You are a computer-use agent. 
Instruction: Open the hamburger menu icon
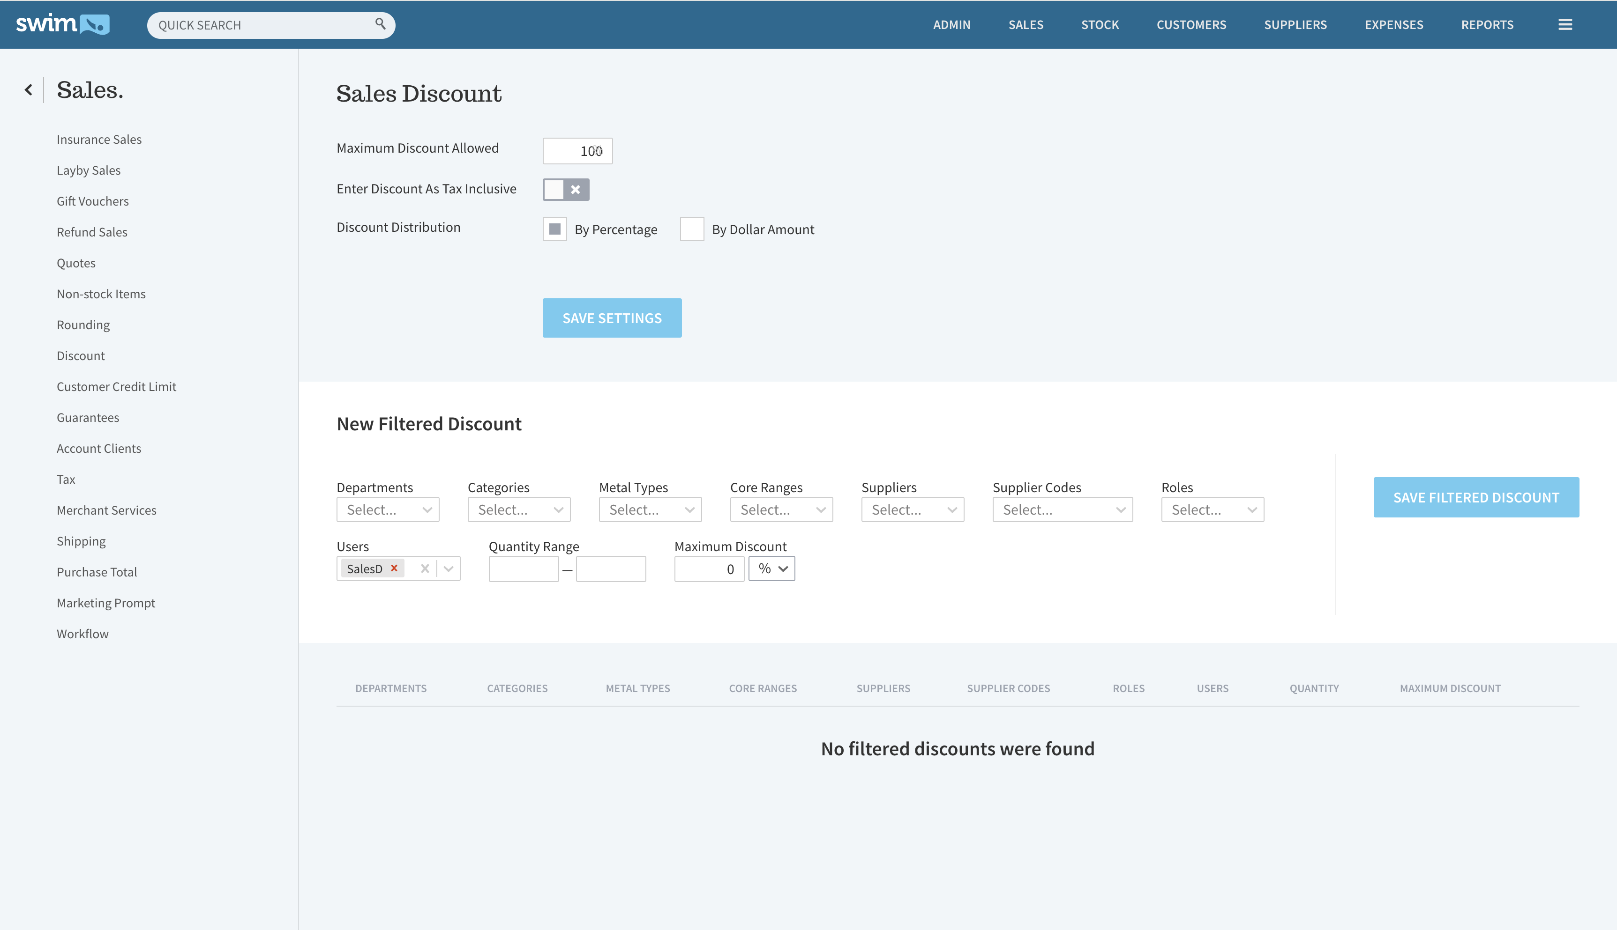pos(1565,24)
